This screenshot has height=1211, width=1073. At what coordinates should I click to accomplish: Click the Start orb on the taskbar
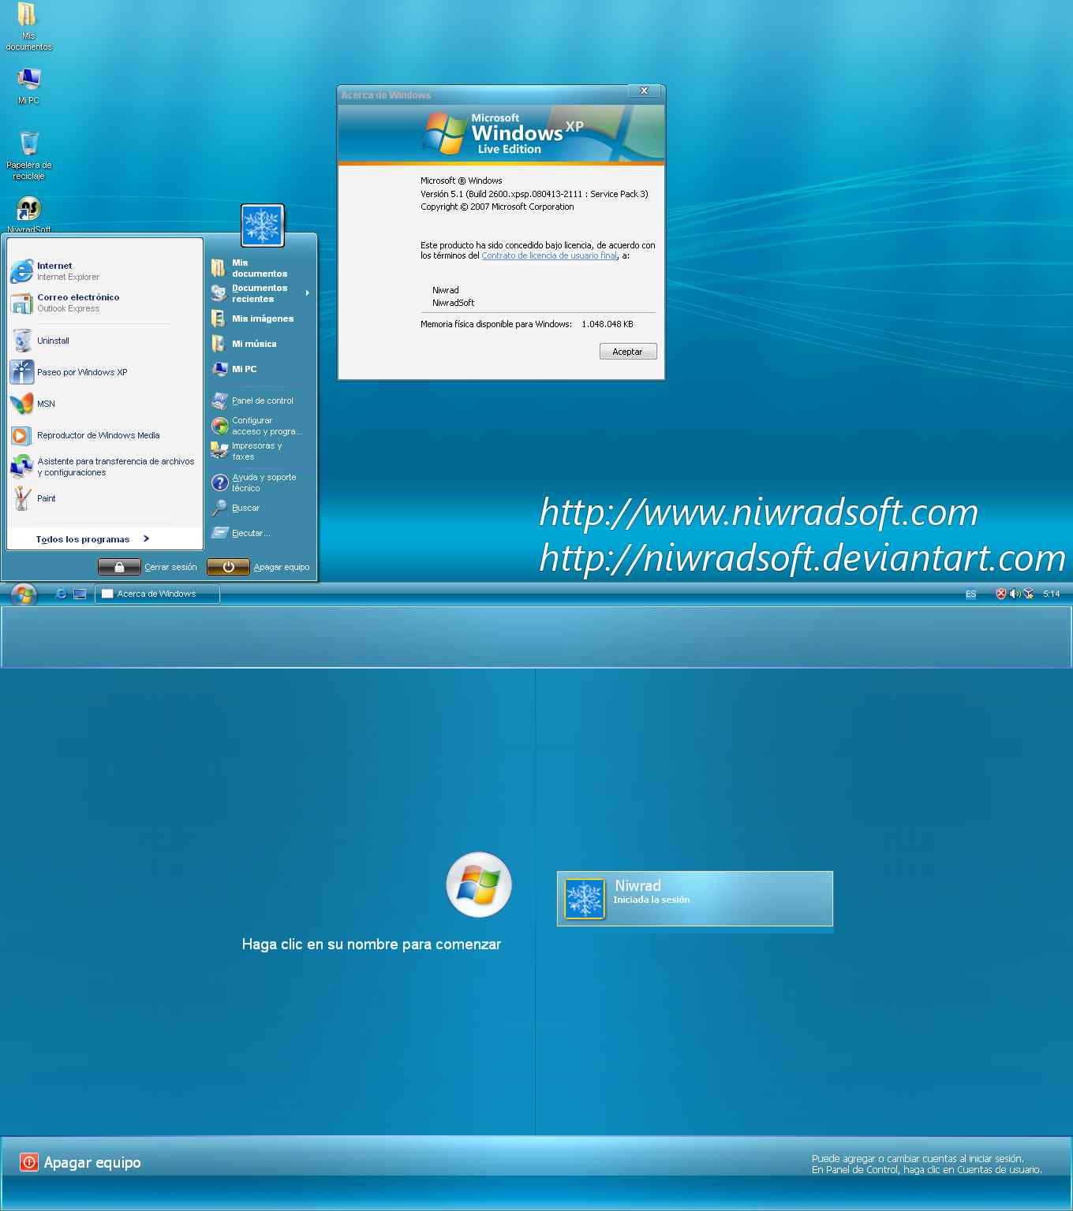tap(24, 594)
